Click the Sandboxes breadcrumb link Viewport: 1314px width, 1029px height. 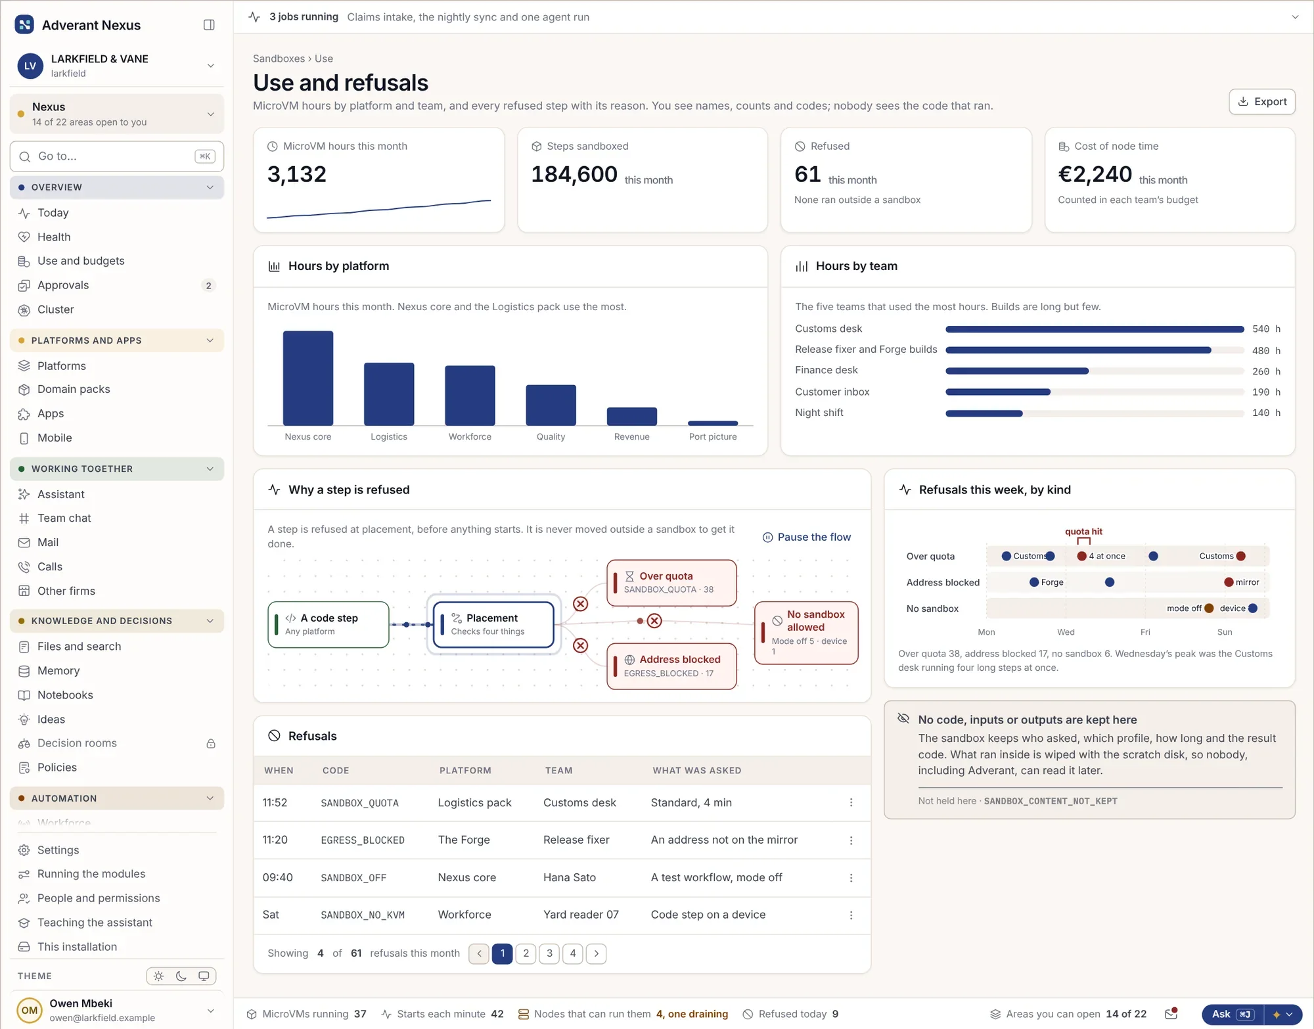coord(279,58)
